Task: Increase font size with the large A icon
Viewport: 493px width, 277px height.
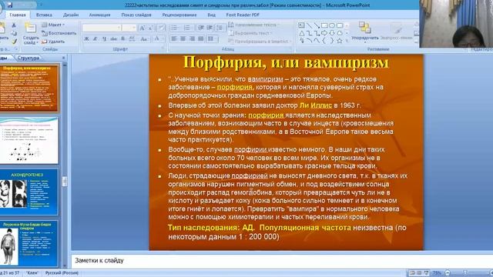Action: 142,28
